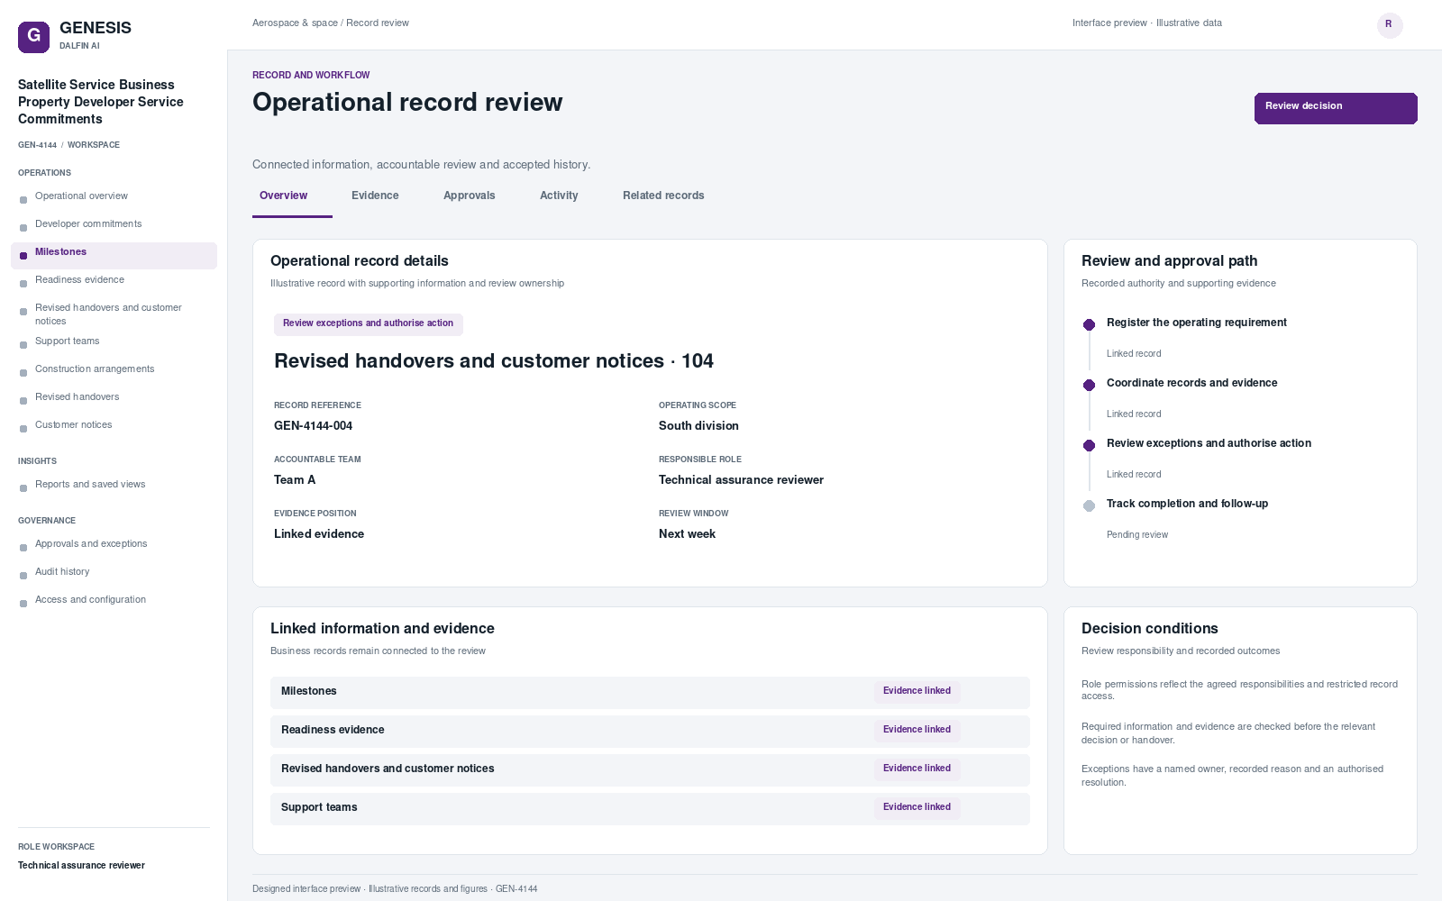Click Coordinate records and evidence step marker
Viewport: 1442px width, 901px height.
click(1089, 385)
